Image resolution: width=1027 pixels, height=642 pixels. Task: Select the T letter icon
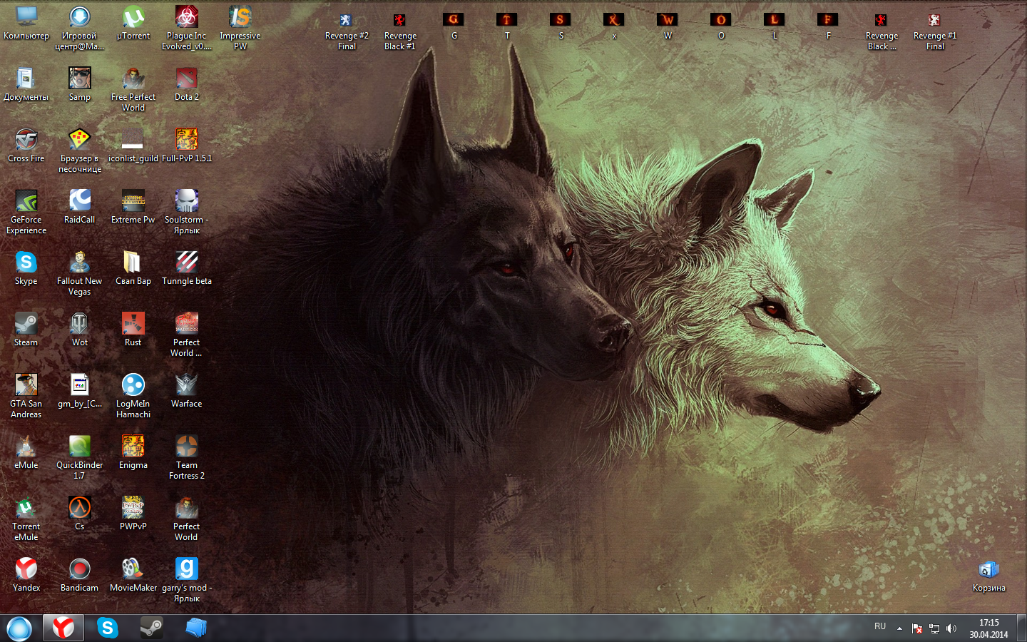[x=507, y=26]
